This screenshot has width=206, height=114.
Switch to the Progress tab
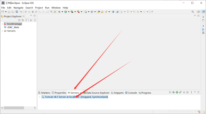coord(145,93)
